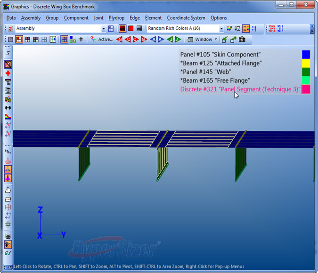Click the blue and green blocks icon
The width and height of the screenshot is (318, 273).
(x=73, y=40)
